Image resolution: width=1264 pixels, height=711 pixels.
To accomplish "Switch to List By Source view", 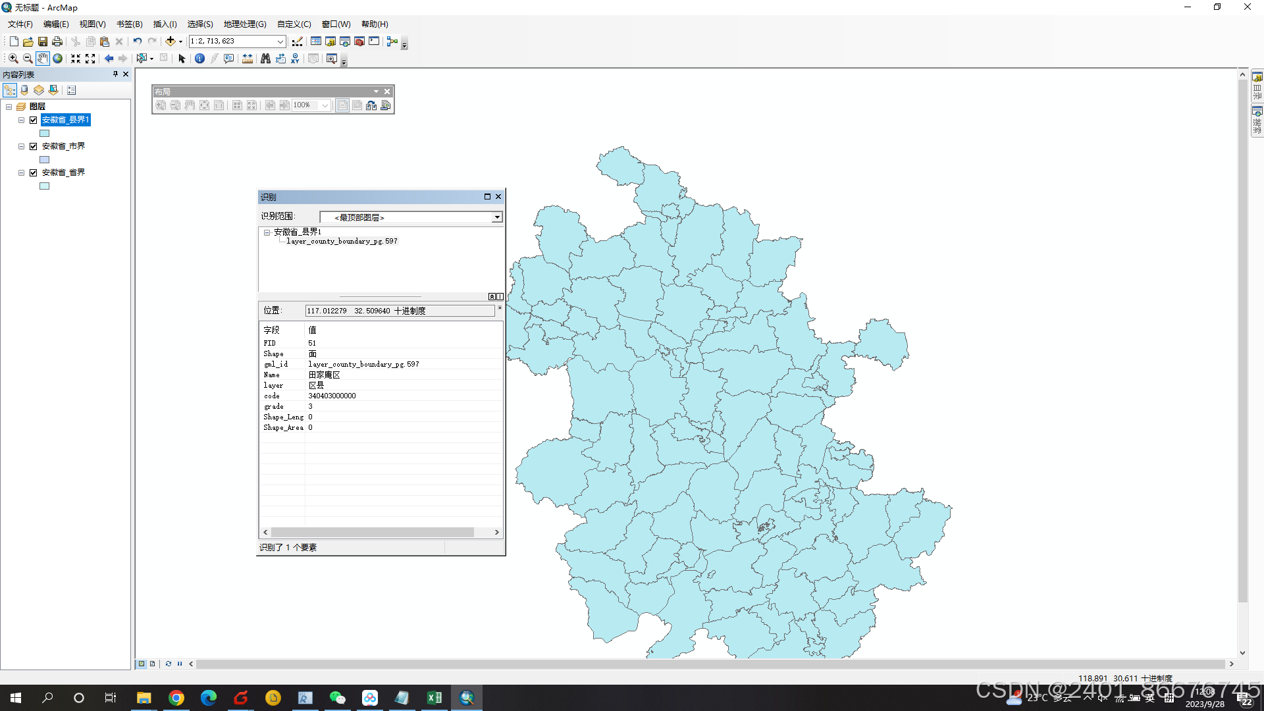I will pos(24,90).
